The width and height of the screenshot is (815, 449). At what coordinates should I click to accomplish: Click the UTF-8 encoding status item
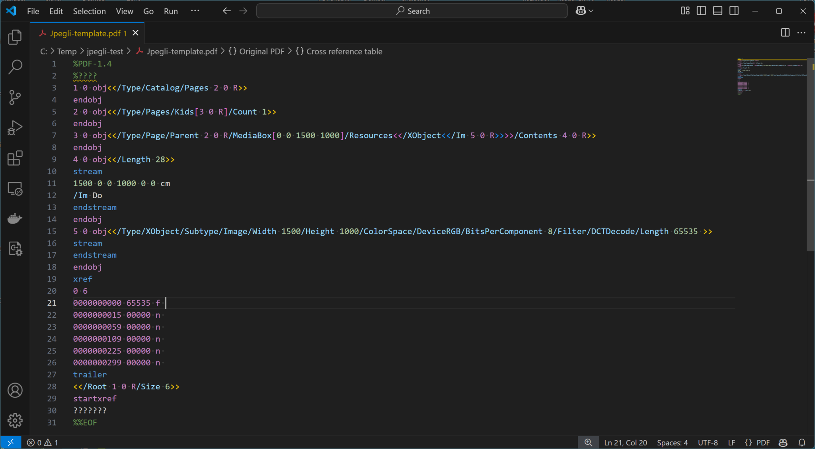[708, 443]
